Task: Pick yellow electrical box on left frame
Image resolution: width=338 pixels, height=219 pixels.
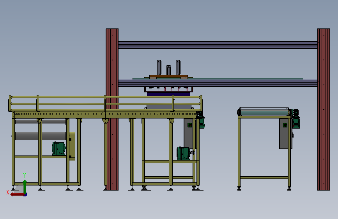Action: 72,146
